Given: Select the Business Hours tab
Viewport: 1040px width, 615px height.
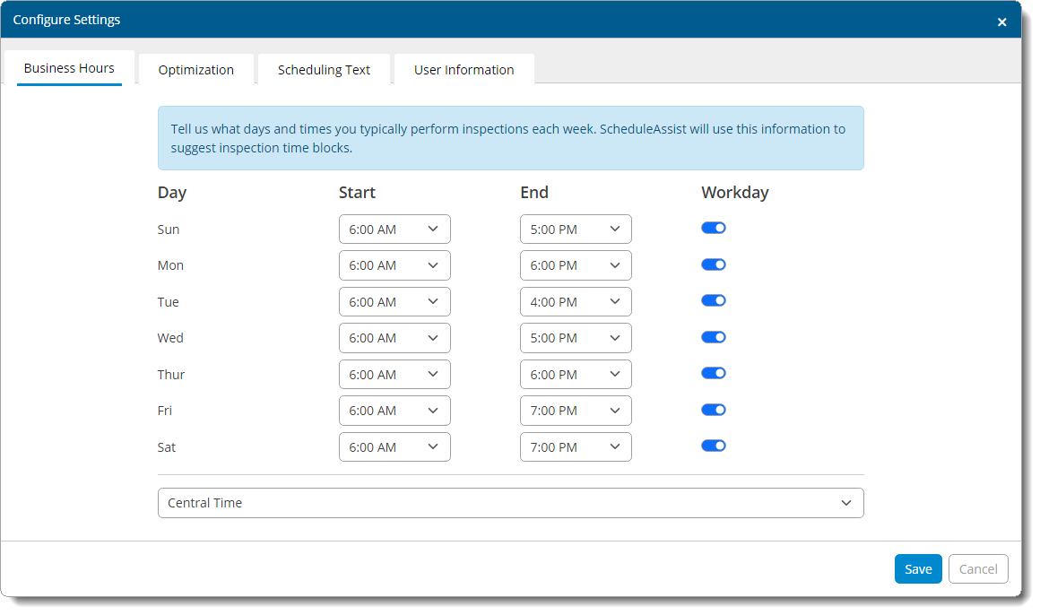Looking at the screenshot, I should (x=69, y=68).
